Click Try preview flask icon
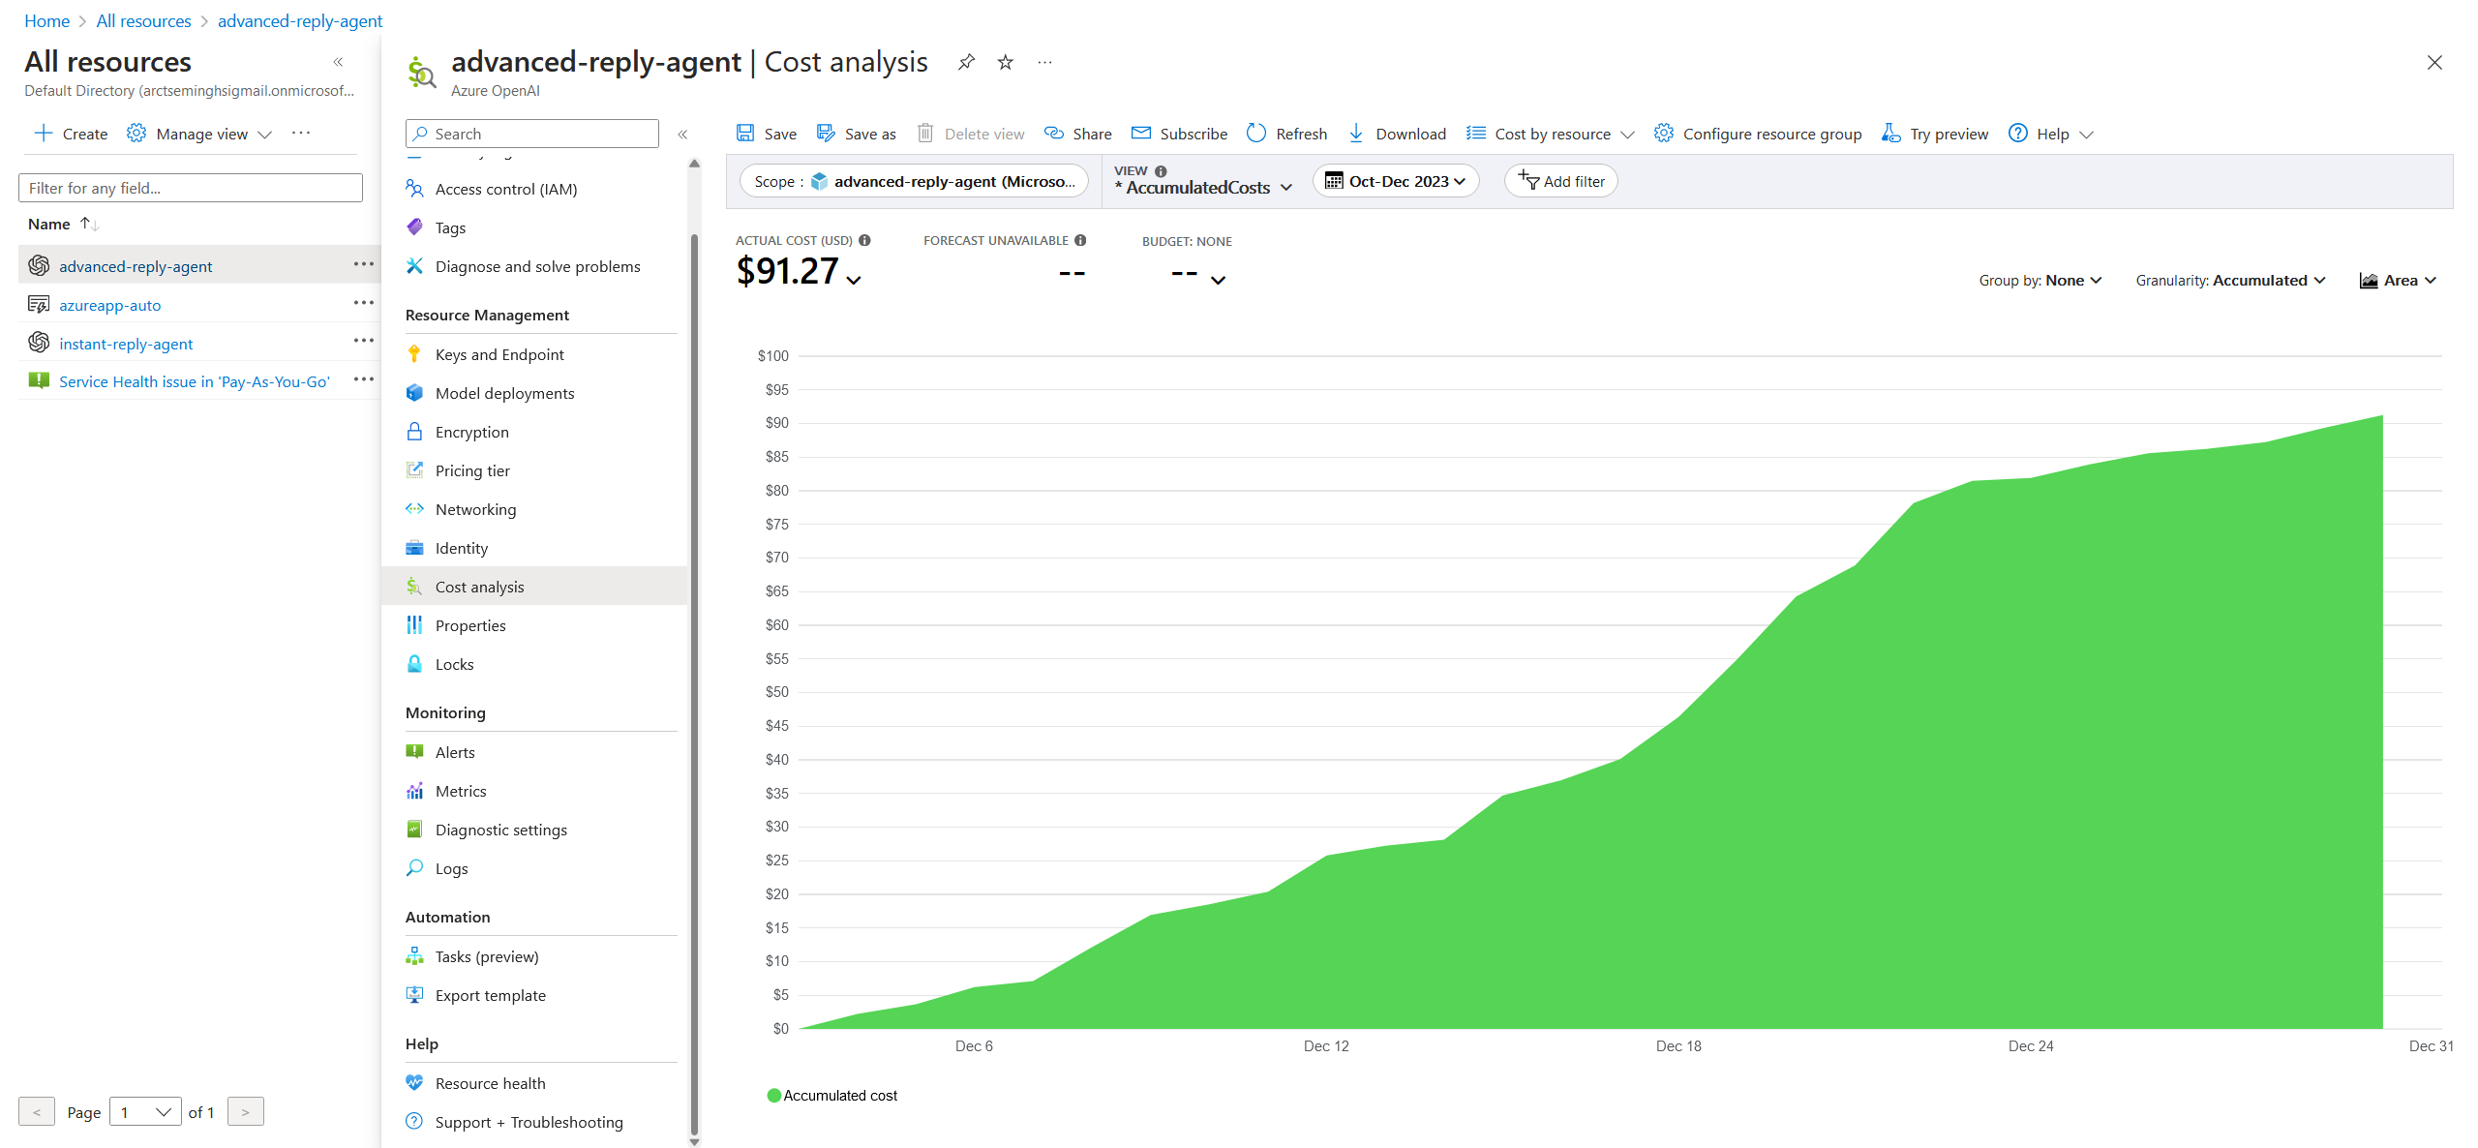 click(1891, 134)
